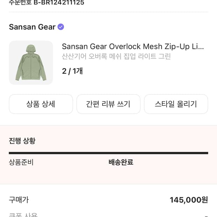This screenshot has height=217, width=217.
Task: Open the green jacket product thumbnail
Action: point(31,63)
